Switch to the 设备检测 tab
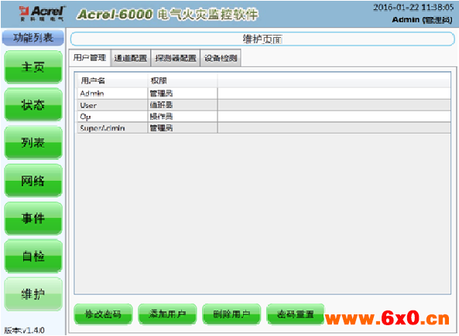Viewport: 459px width, 336px height. (x=221, y=58)
